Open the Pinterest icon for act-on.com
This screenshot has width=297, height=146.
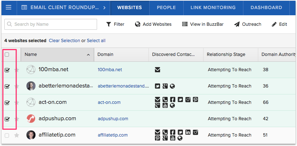195,99
